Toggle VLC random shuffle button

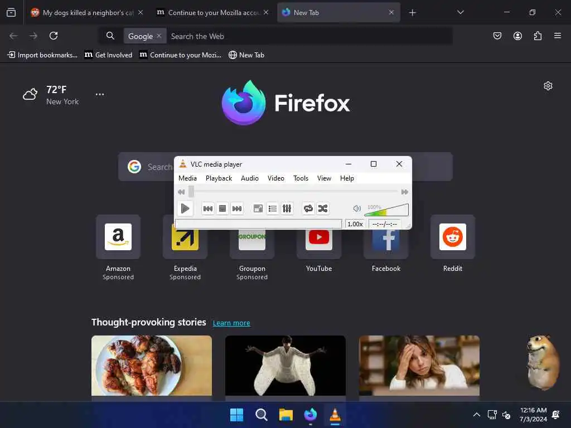click(x=323, y=208)
